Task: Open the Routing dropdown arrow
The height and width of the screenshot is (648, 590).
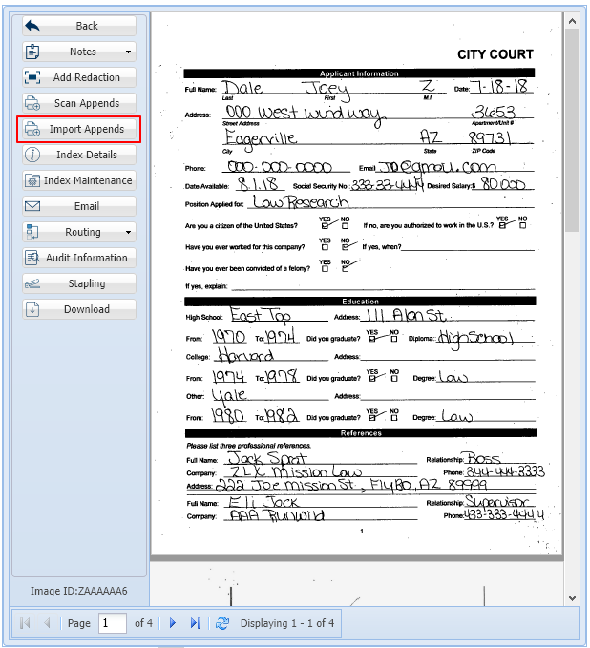Action: pos(128,232)
